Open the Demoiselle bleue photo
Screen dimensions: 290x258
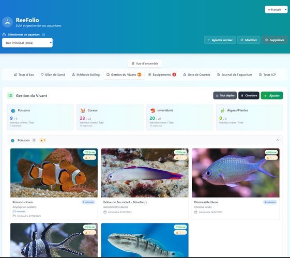(x=236, y=173)
